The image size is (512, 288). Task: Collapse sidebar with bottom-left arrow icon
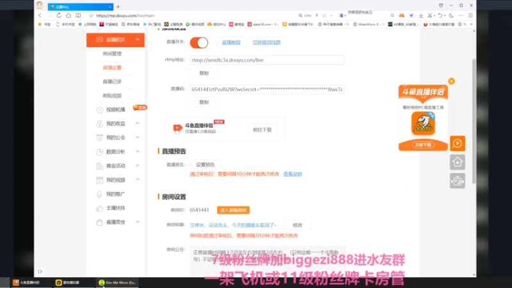(40, 271)
